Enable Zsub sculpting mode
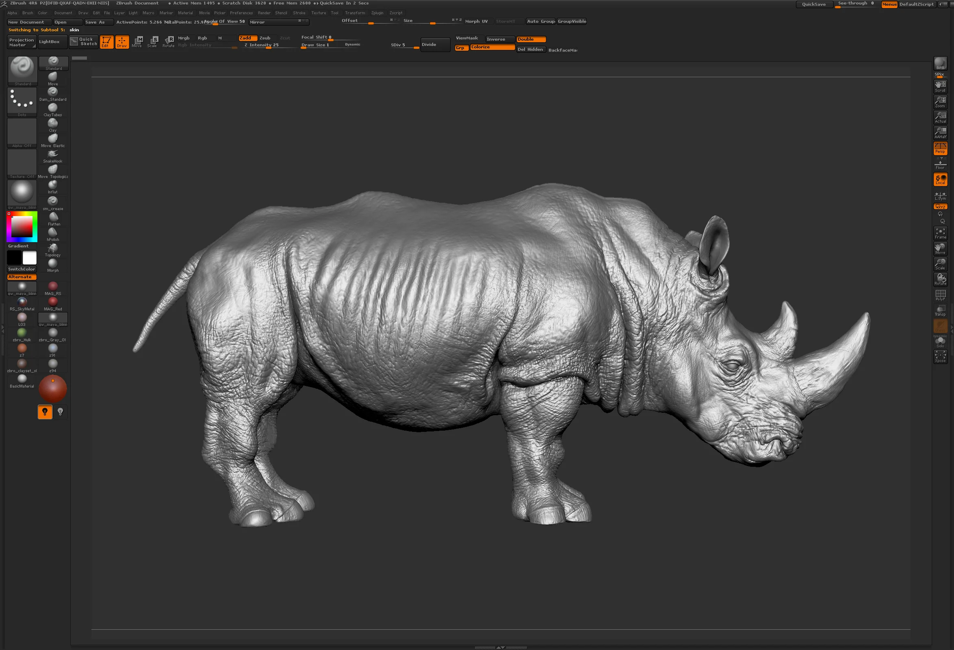 click(x=265, y=38)
